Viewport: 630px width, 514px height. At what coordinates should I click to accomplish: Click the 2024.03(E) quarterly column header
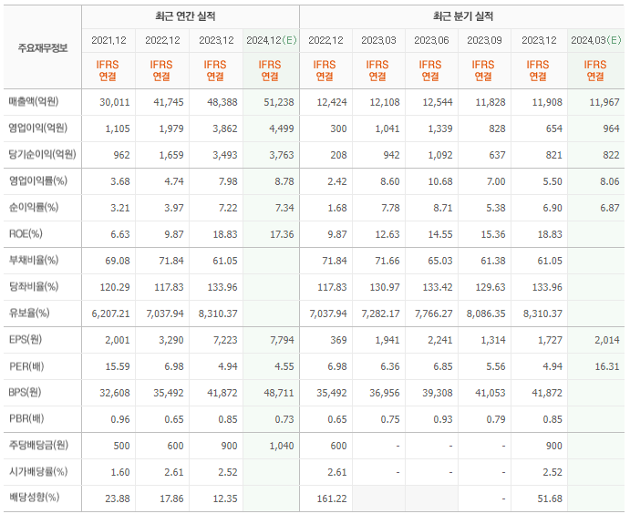596,40
